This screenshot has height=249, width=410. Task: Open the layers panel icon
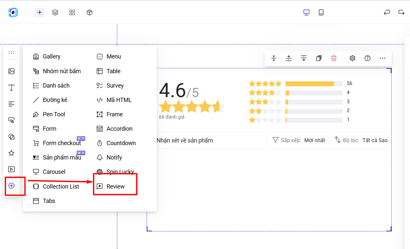coord(55,12)
